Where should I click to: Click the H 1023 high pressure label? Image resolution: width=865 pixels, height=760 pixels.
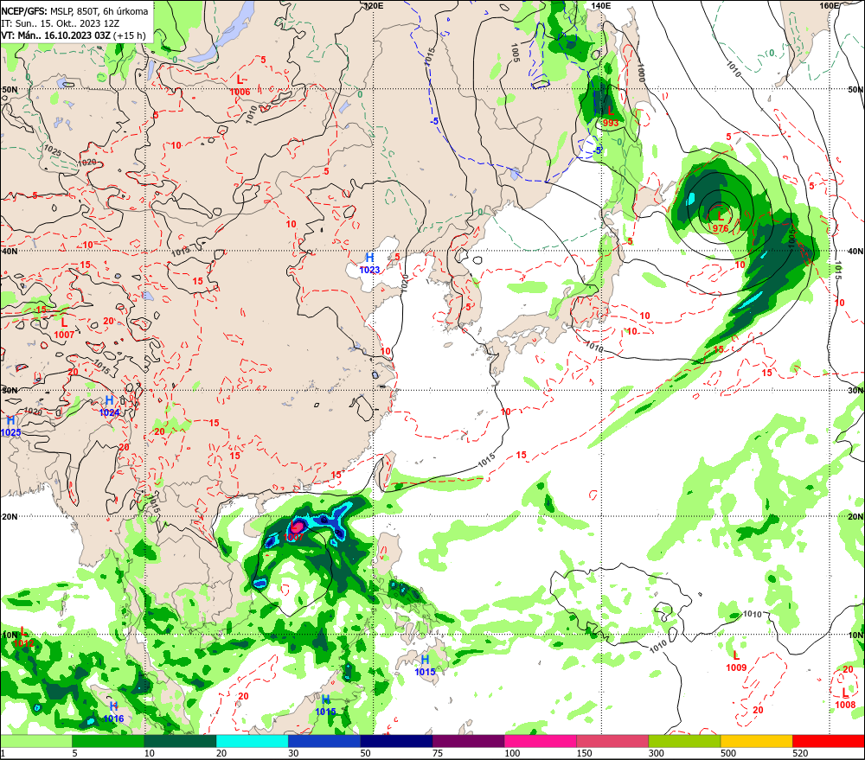pos(369,264)
